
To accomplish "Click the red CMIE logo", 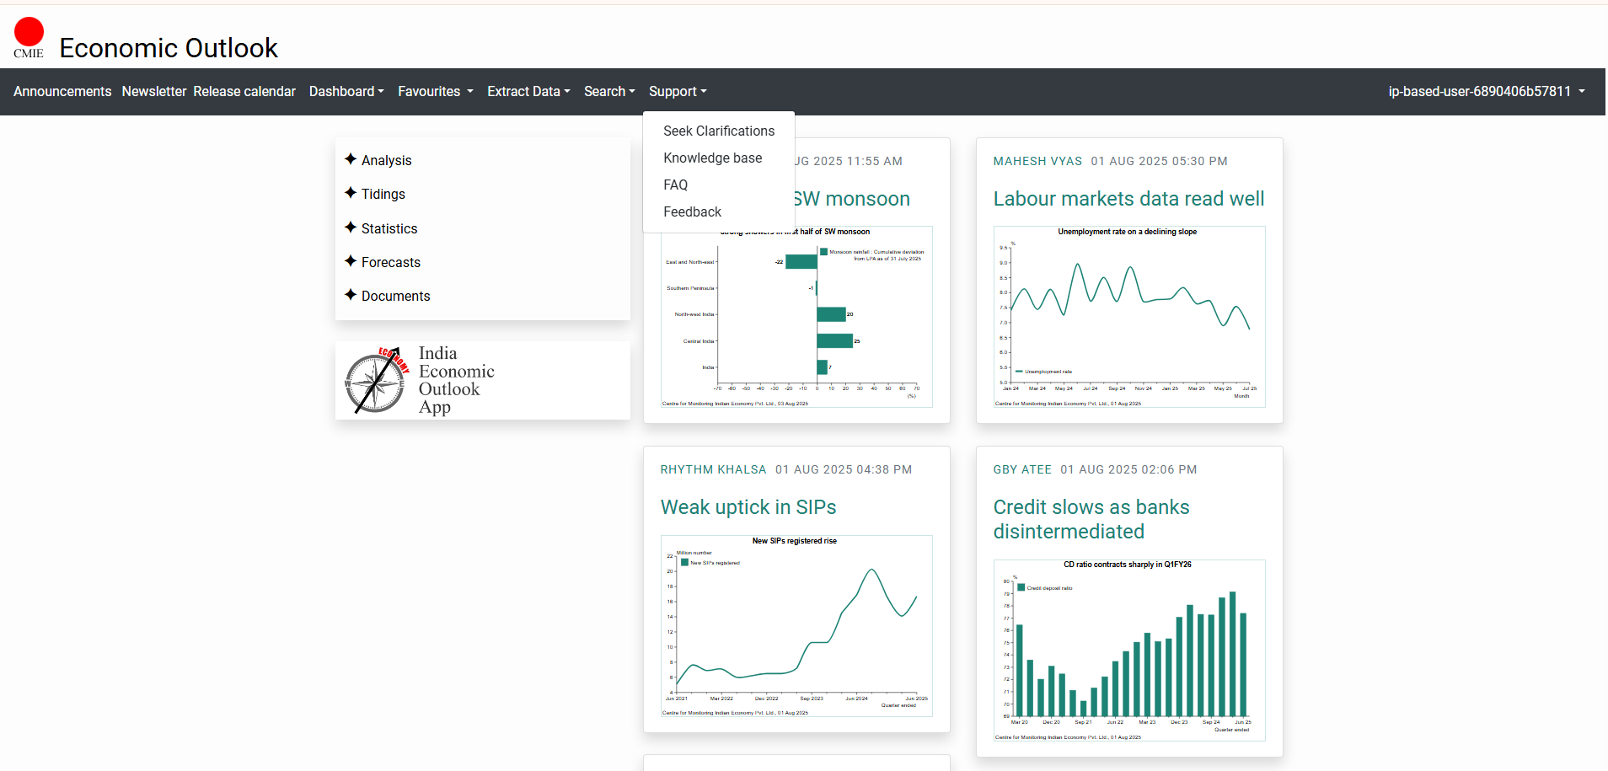I will click(29, 37).
